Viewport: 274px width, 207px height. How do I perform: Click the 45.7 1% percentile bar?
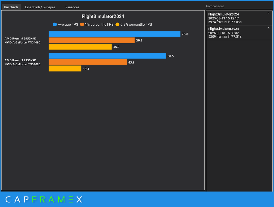[87, 62]
